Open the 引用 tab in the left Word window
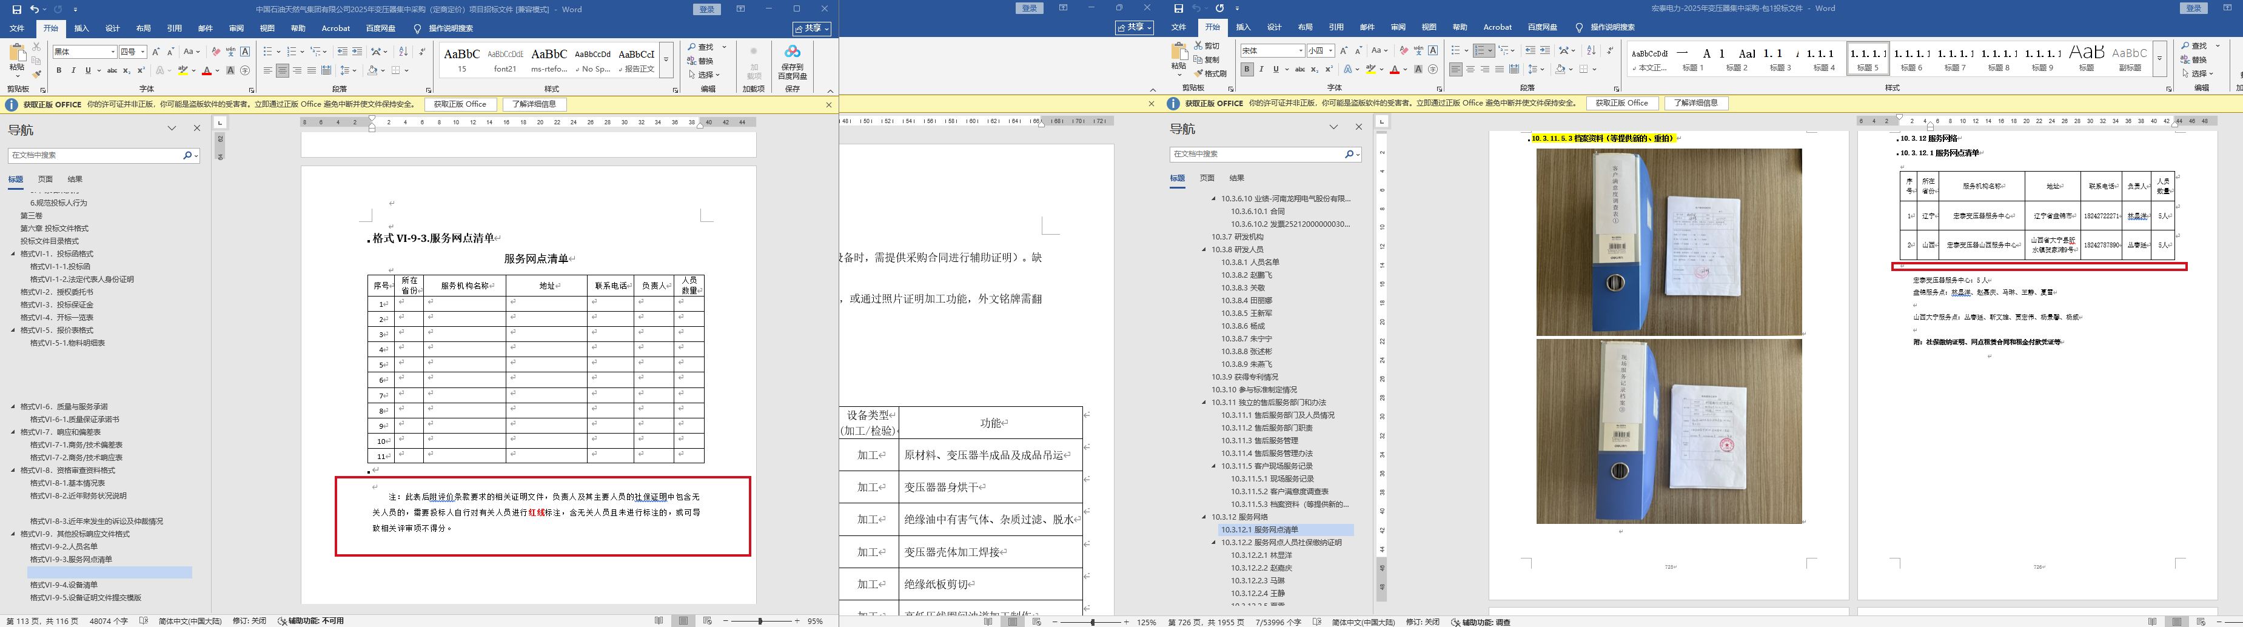The image size is (2243, 627). tap(174, 28)
